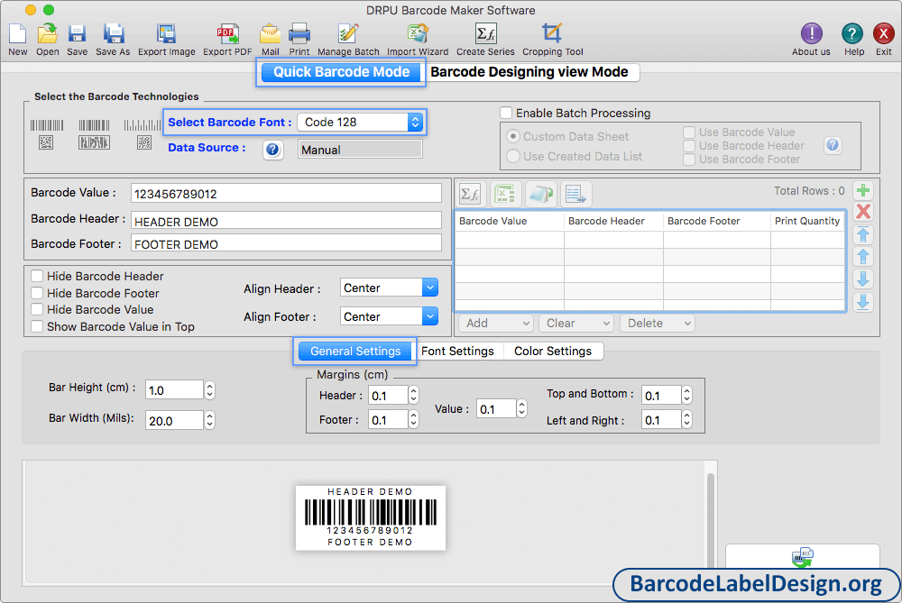Viewport: 902px width, 603px height.
Task: Click the barcode copy icon at bottom right
Action: click(x=802, y=557)
